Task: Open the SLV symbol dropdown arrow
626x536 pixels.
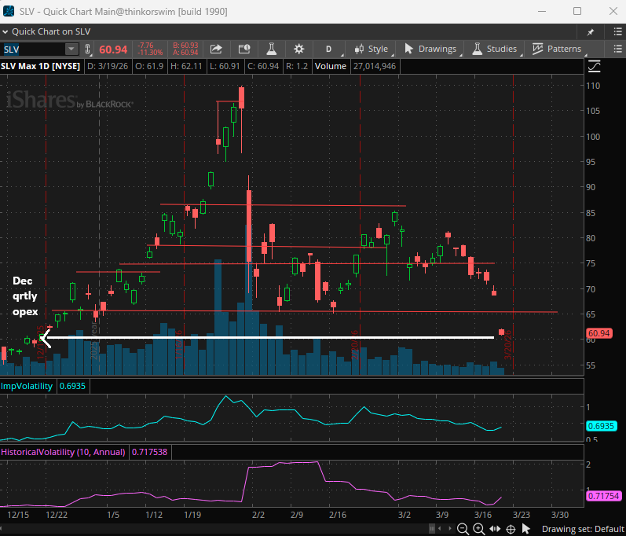Action: pyautogui.click(x=71, y=50)
